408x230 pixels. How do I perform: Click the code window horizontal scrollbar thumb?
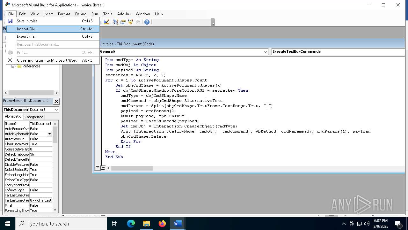click(x=132, y=168)
